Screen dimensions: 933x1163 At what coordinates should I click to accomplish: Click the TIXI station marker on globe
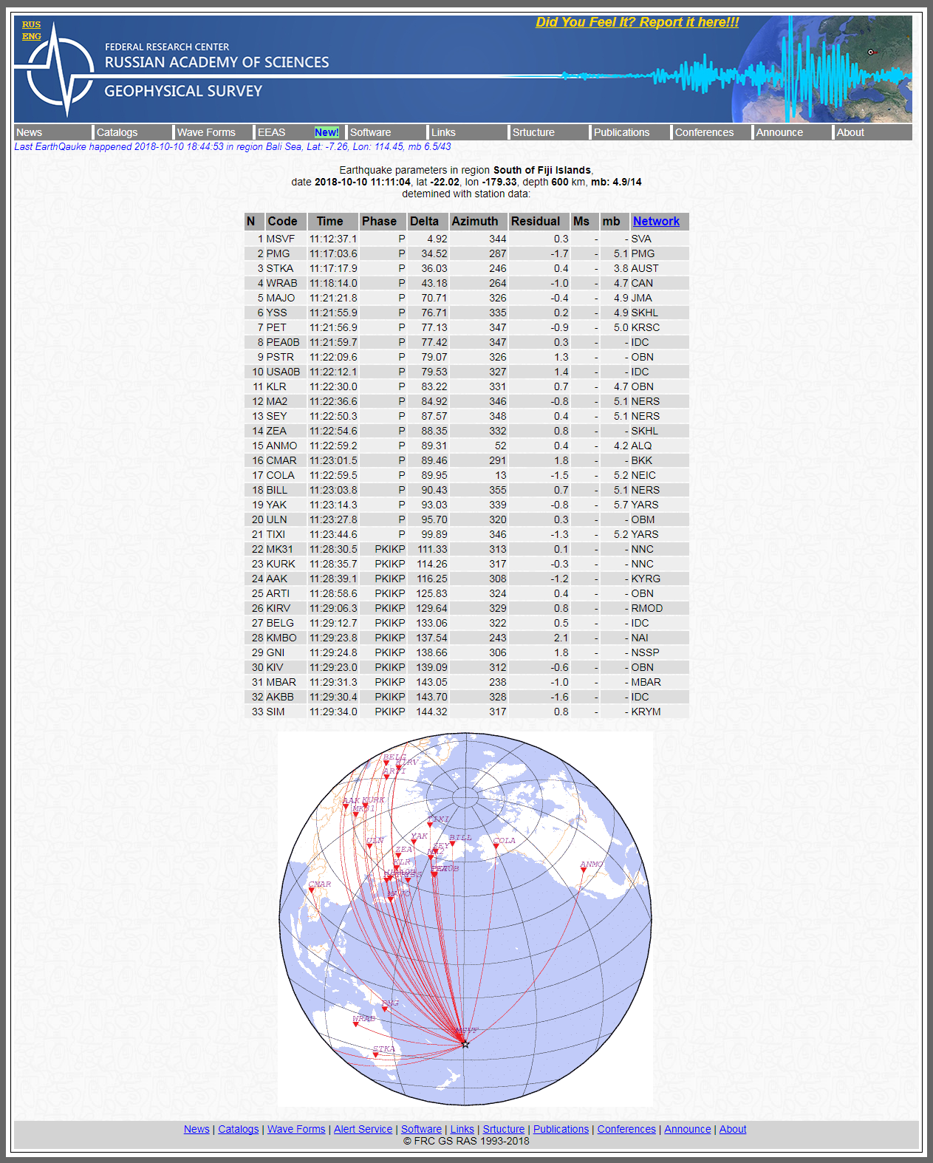pos(431,825)
